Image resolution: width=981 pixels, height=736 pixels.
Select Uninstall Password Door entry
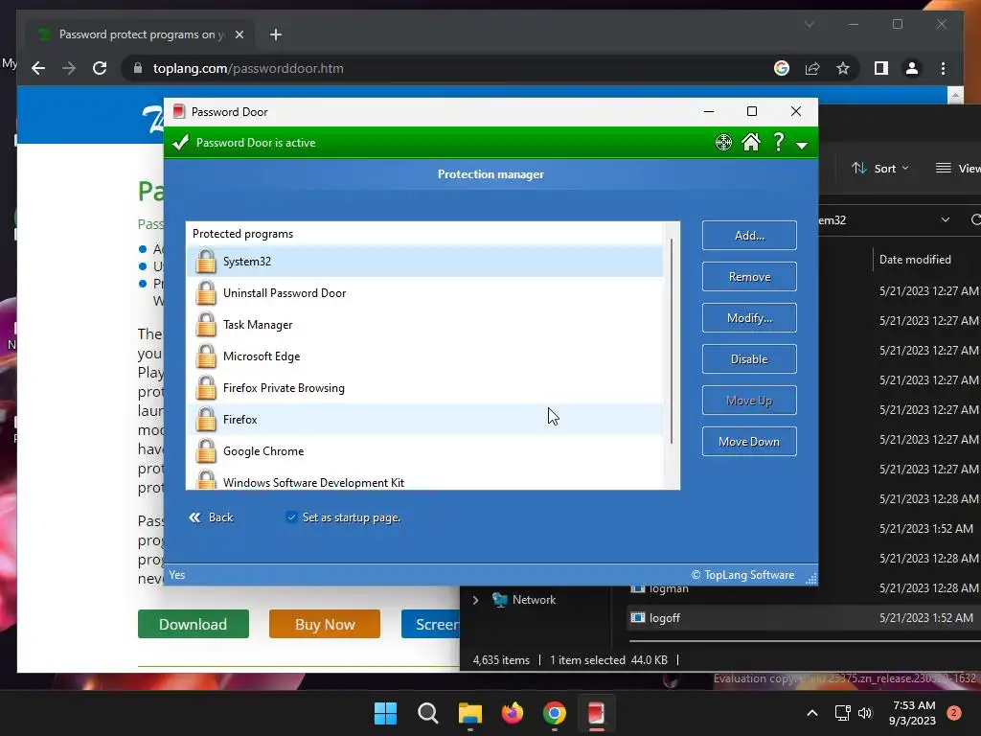424,293
